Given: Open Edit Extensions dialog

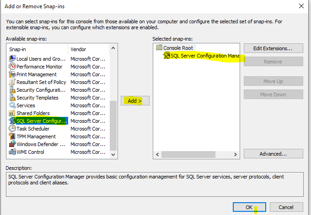Looking at the screenshot, I should click(273, 48).
